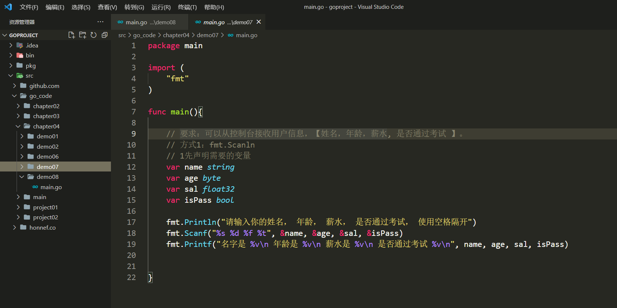Screen dimensions: 617x308
Task: Click Go icon beside main.go in tree
Action: pyautogui.click(x=35, y=187)
